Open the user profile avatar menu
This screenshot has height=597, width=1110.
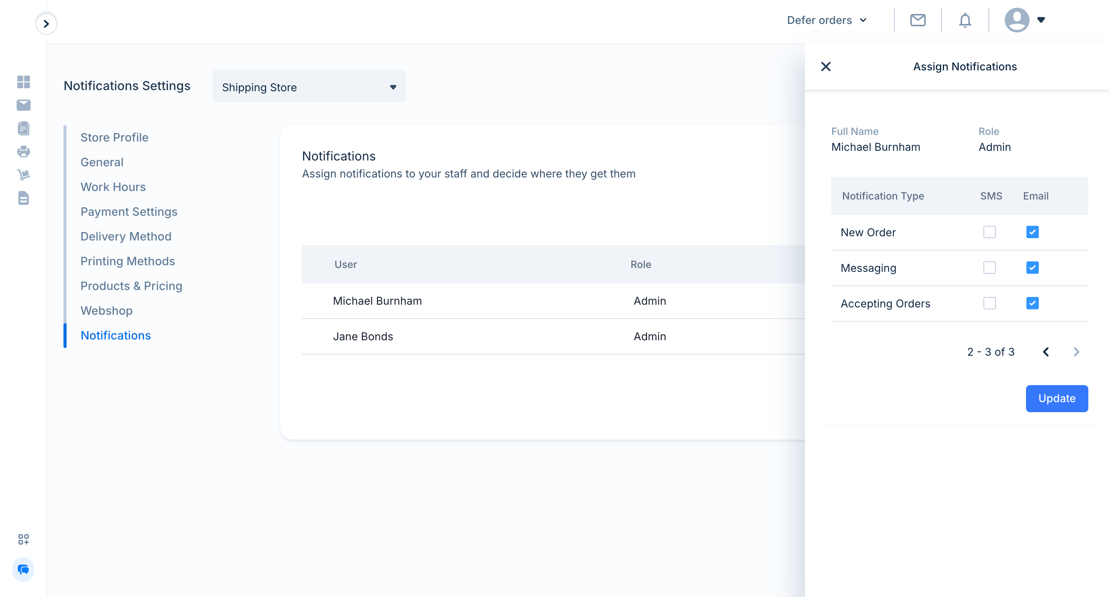[x=1025, y=20]
